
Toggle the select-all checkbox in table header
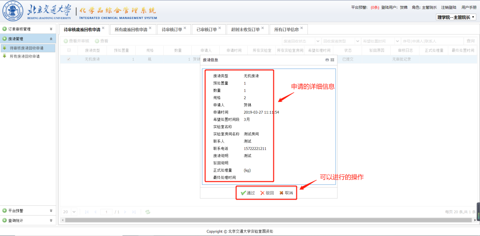pyautogui.click(x=69, y=50)
